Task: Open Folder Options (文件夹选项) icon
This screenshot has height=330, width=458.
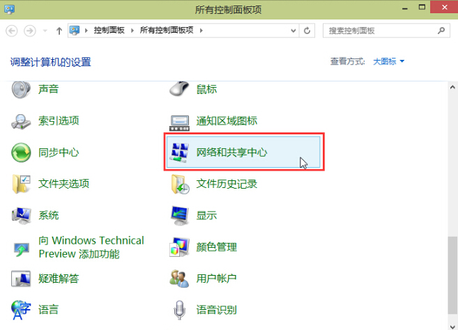Action: point(22,184)
